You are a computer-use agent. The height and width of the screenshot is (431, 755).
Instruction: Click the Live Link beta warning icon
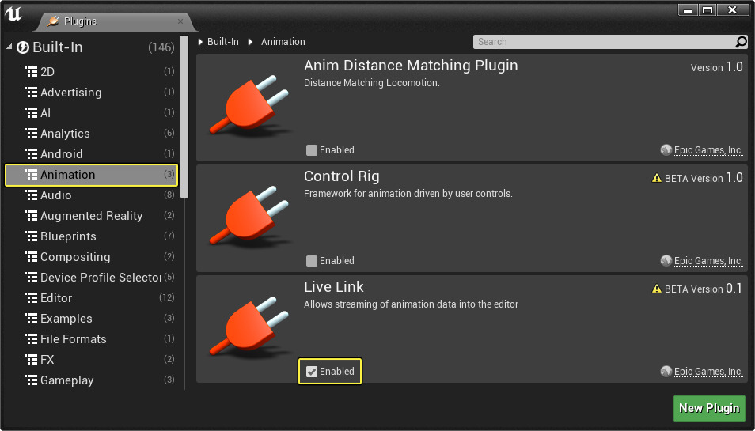(x=656, y=289)
